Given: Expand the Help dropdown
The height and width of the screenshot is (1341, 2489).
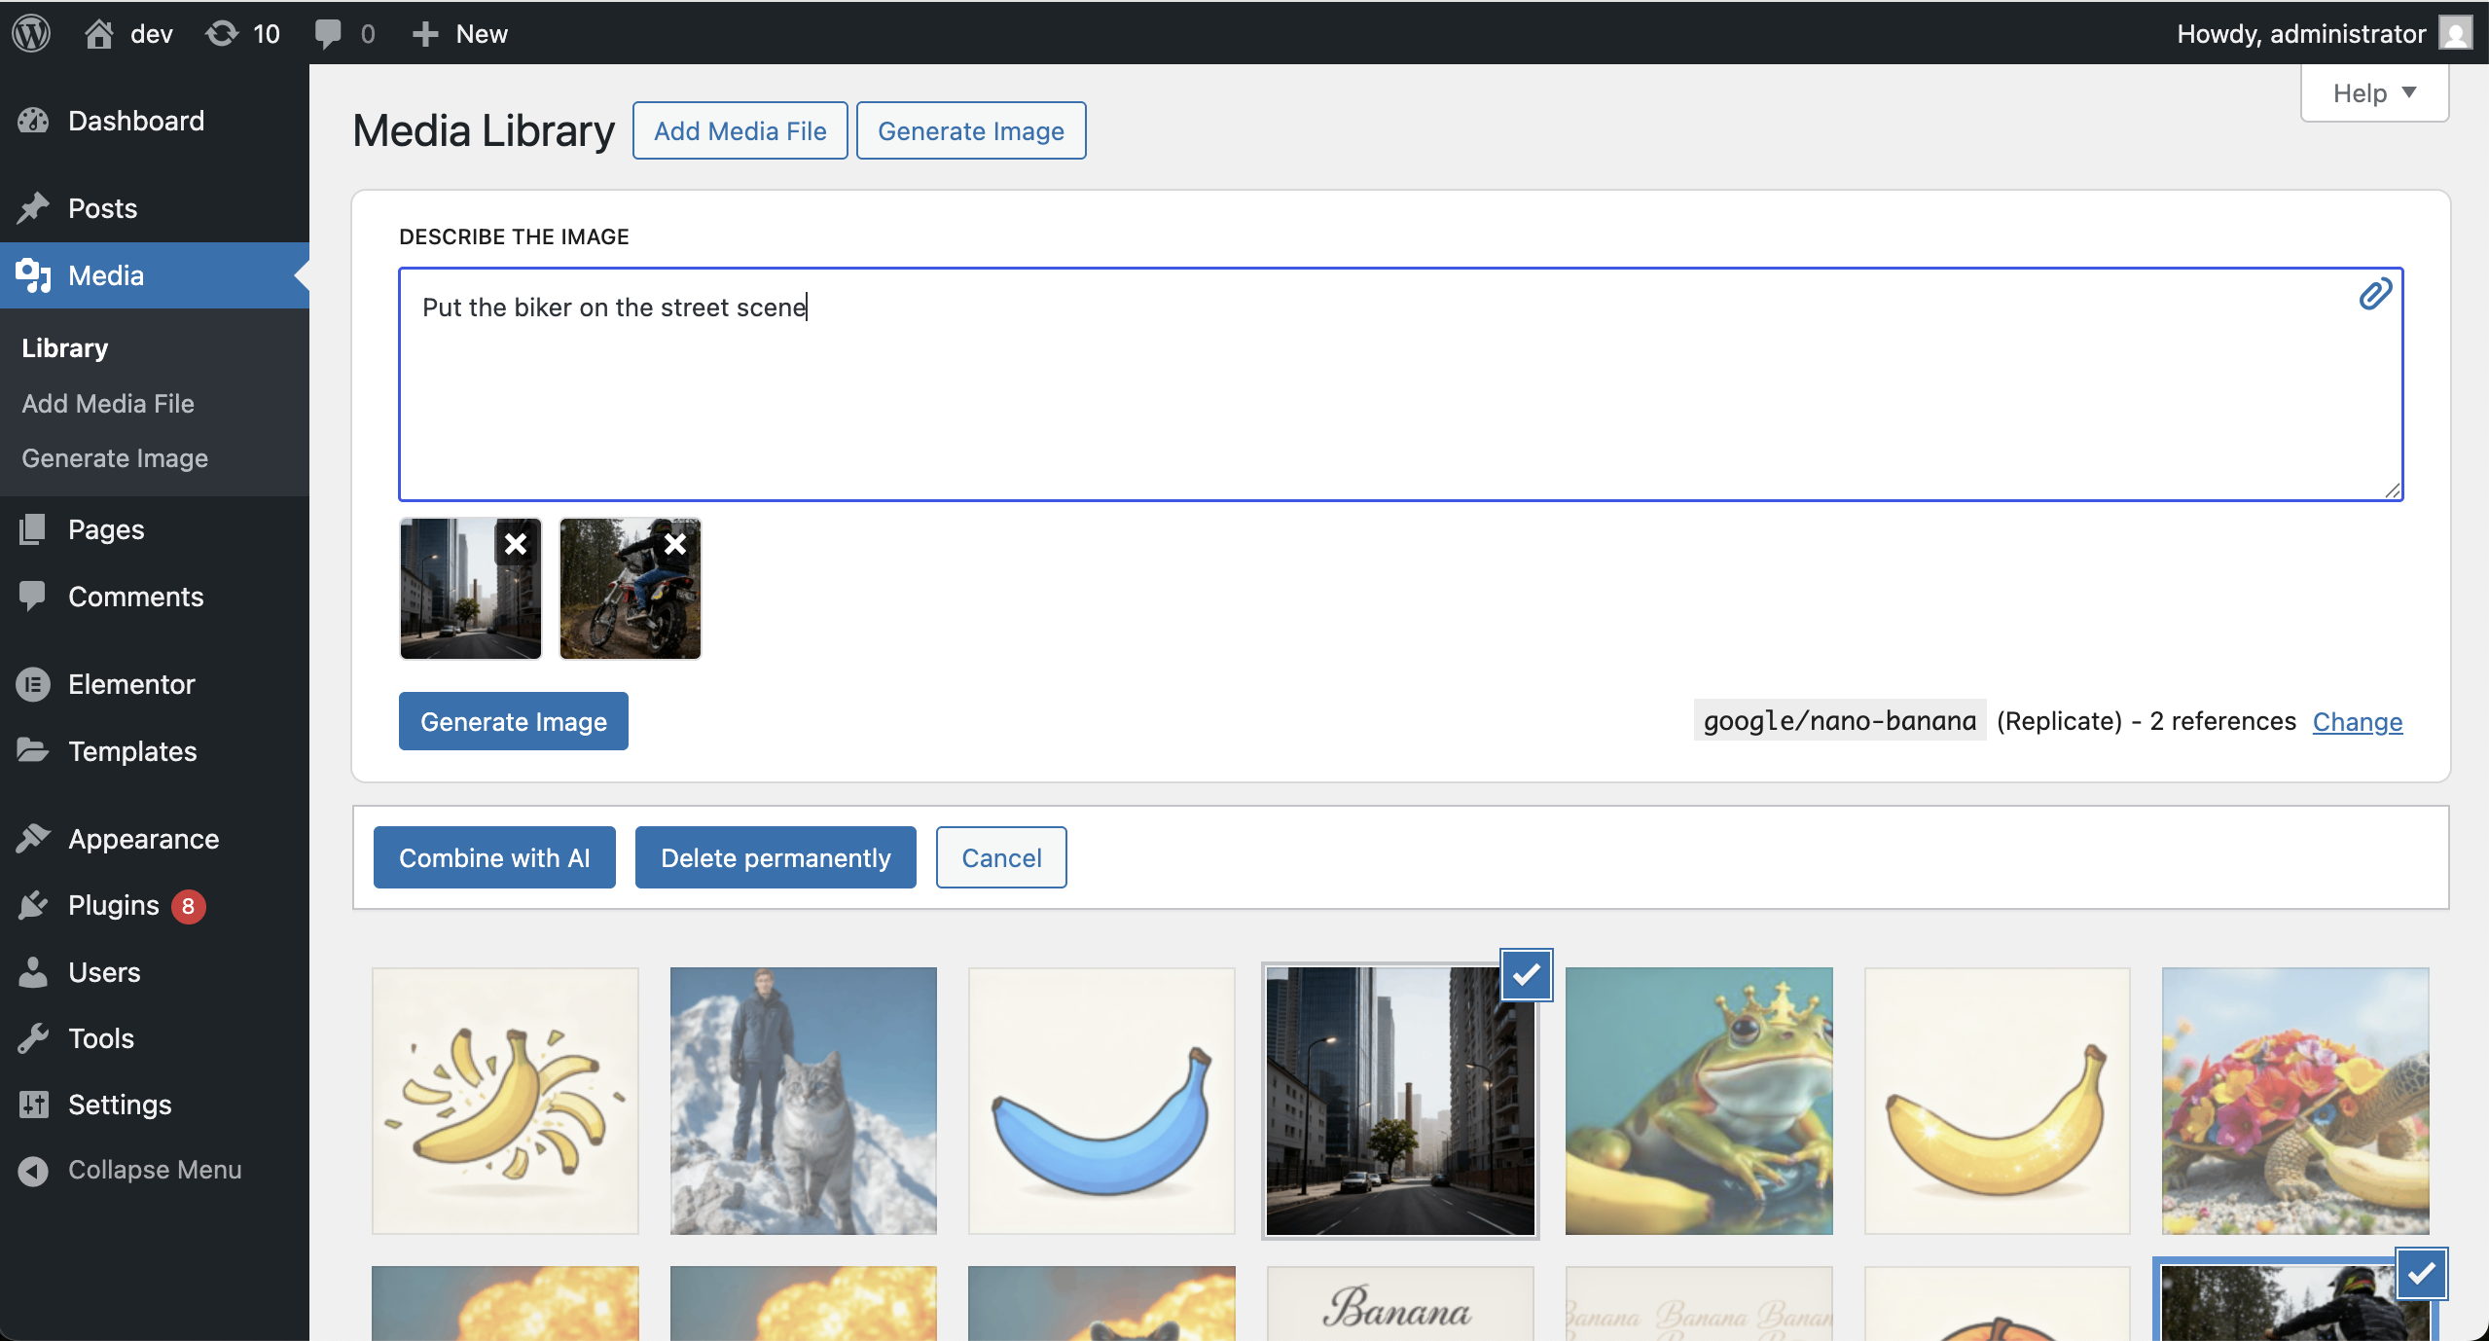Looking at the screenshot, I should 2374,93.
